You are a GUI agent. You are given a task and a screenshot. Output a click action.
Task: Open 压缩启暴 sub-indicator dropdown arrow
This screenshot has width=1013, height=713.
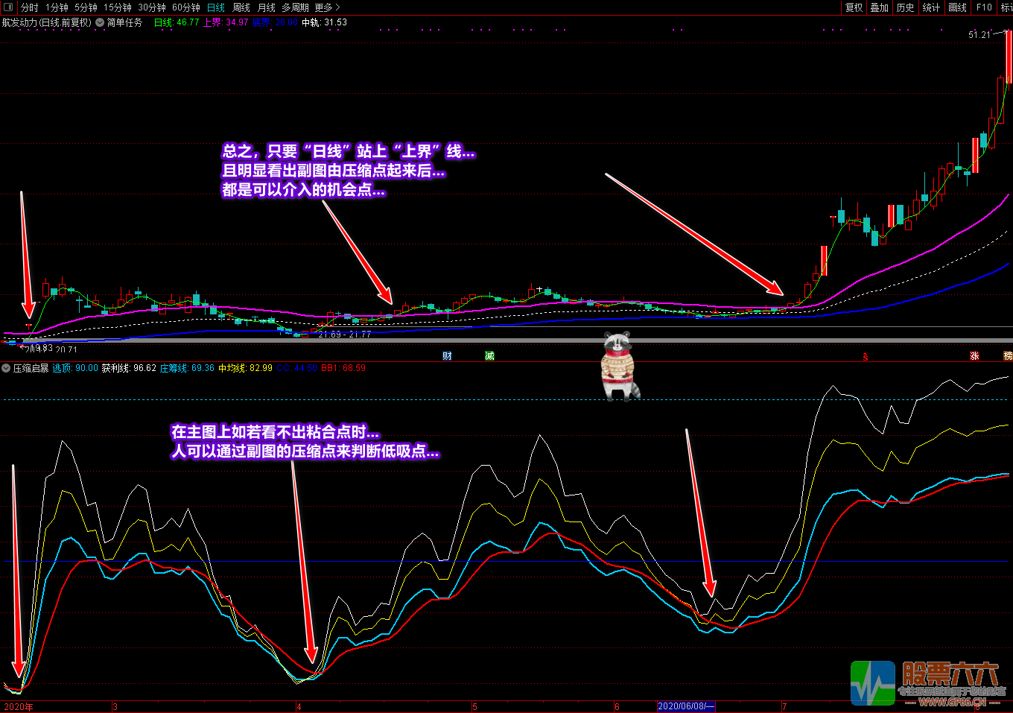6,368
